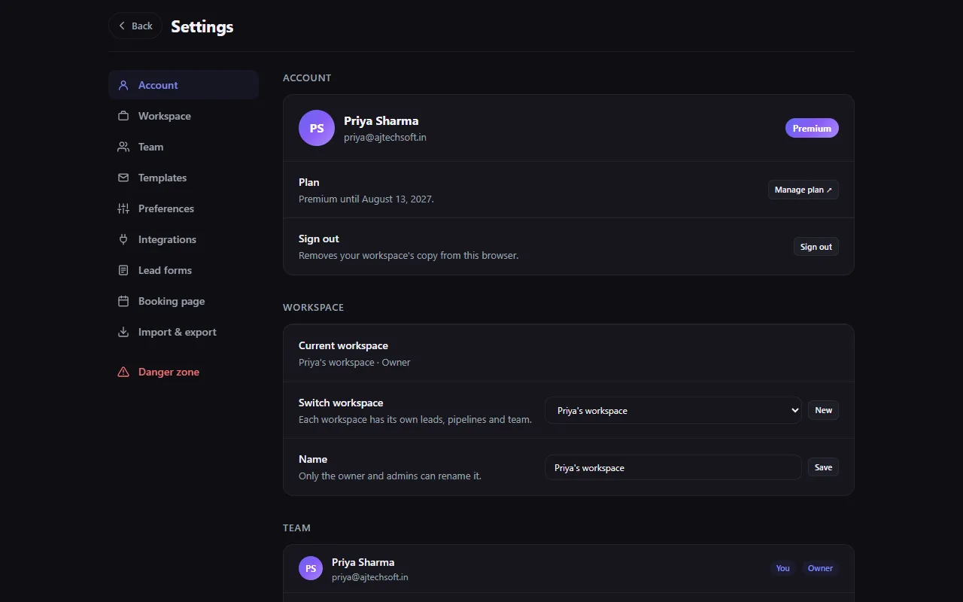Open Preferences label in the sidebar
The image size is (963, 602).
coord(166,208)
